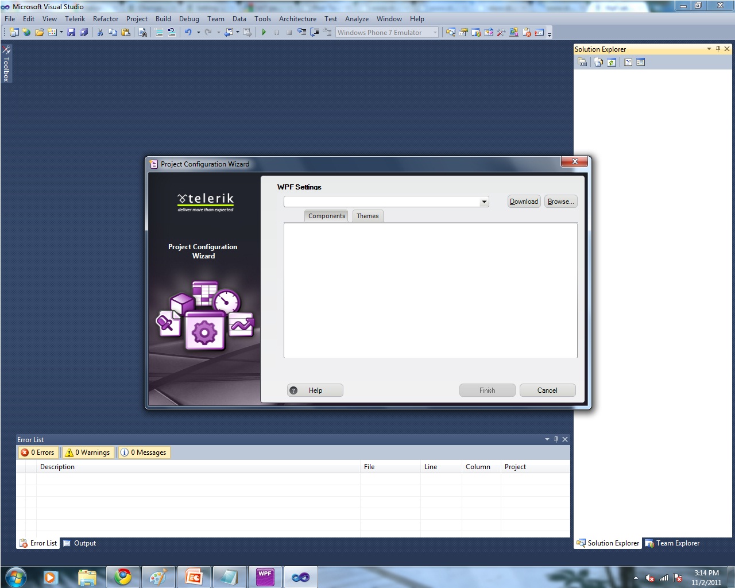The height and width of the screenshot is (588, 735).
Task: Open the File menu
Action: pos(10,19)
